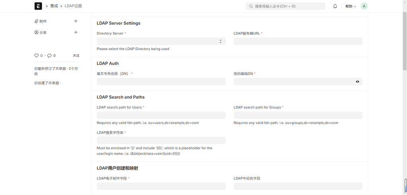Viewport: 407px width, 195px height.
Task: Focus the LDAP服务器URL field
Action: (x=298, y=41)
